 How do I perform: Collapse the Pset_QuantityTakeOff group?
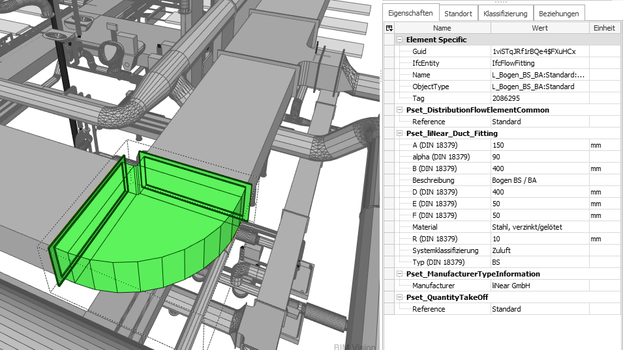tap(399, 297)
